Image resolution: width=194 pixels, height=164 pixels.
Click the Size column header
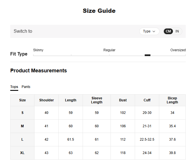(x=23, y=100)
